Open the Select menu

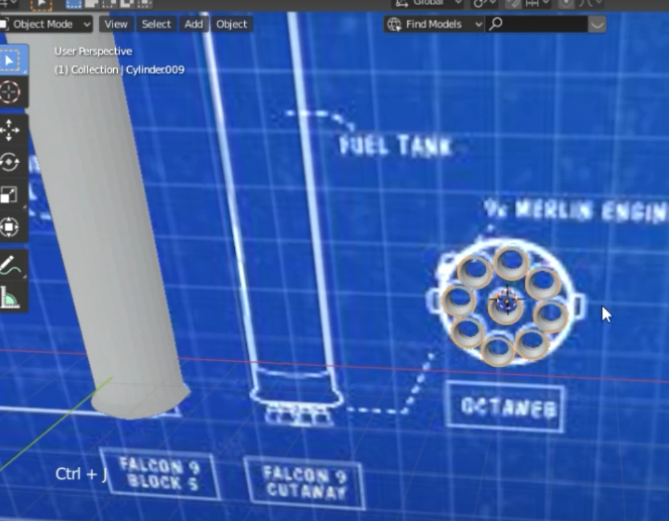pyautogui.click(x=156, y=24)
